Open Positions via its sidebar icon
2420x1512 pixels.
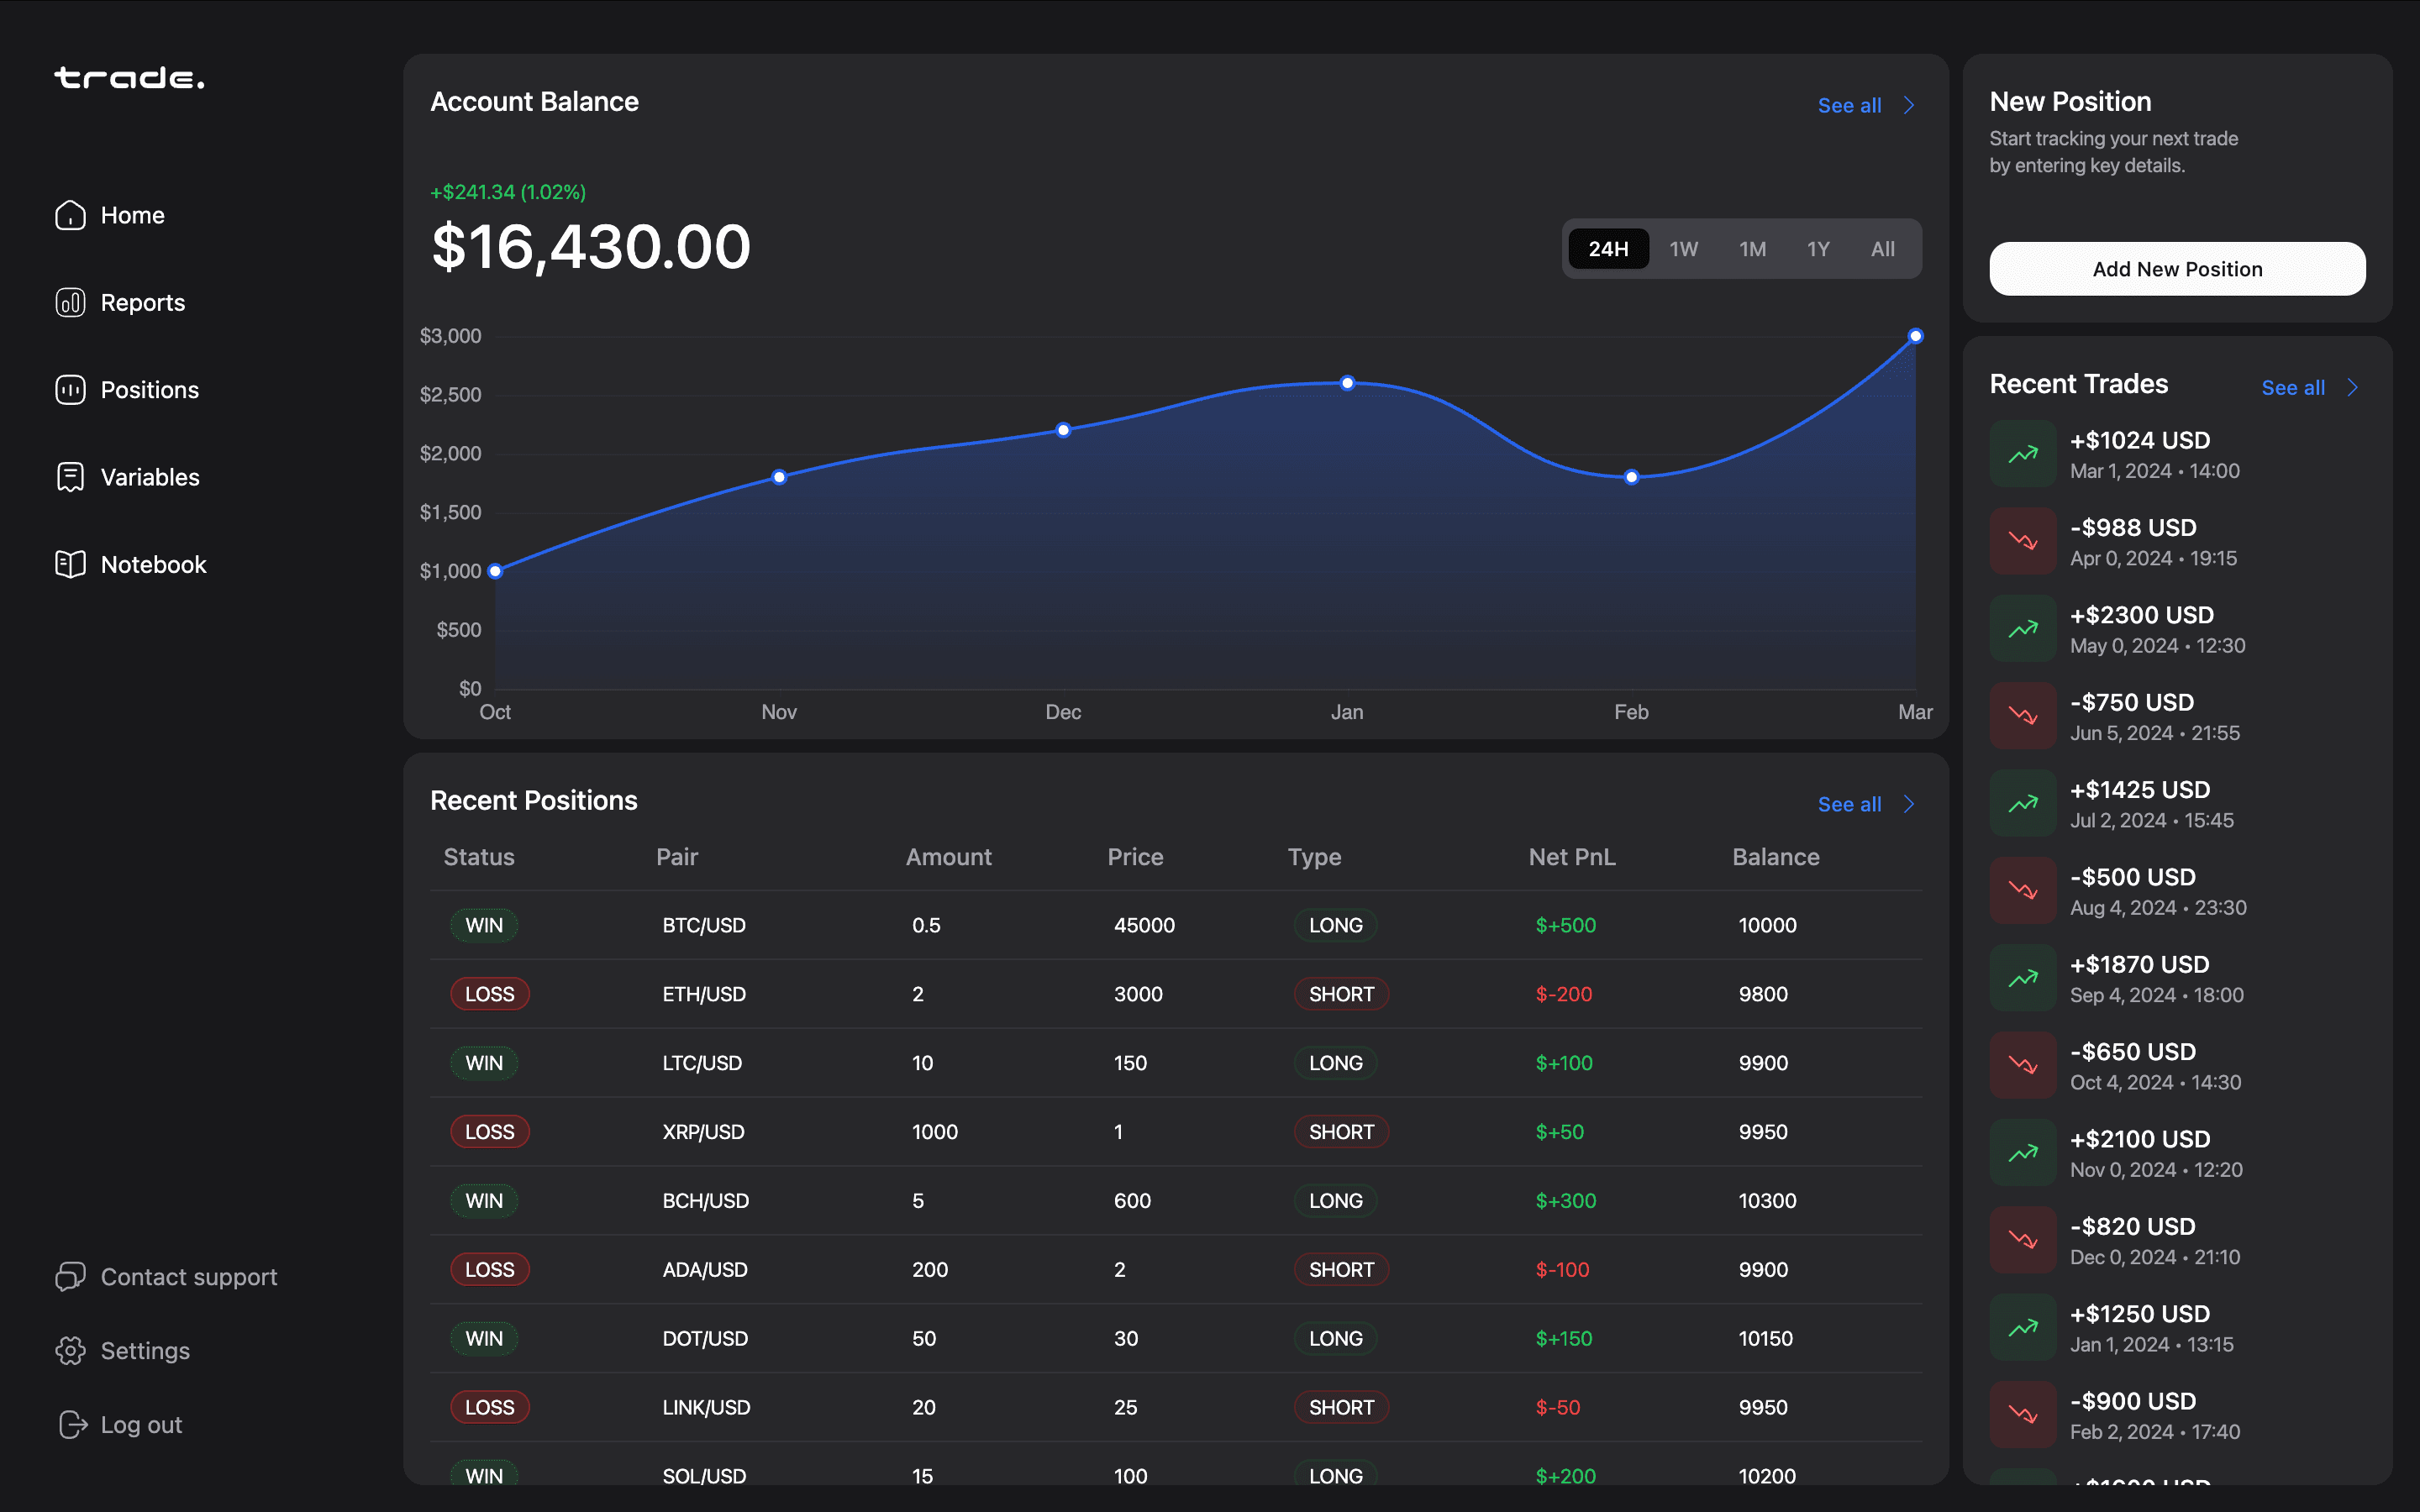(x=70, y=390)
